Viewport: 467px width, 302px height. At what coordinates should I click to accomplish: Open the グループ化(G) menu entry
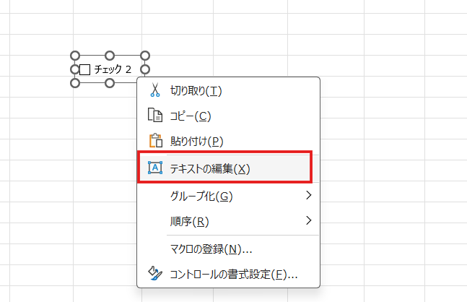point(201,196)
